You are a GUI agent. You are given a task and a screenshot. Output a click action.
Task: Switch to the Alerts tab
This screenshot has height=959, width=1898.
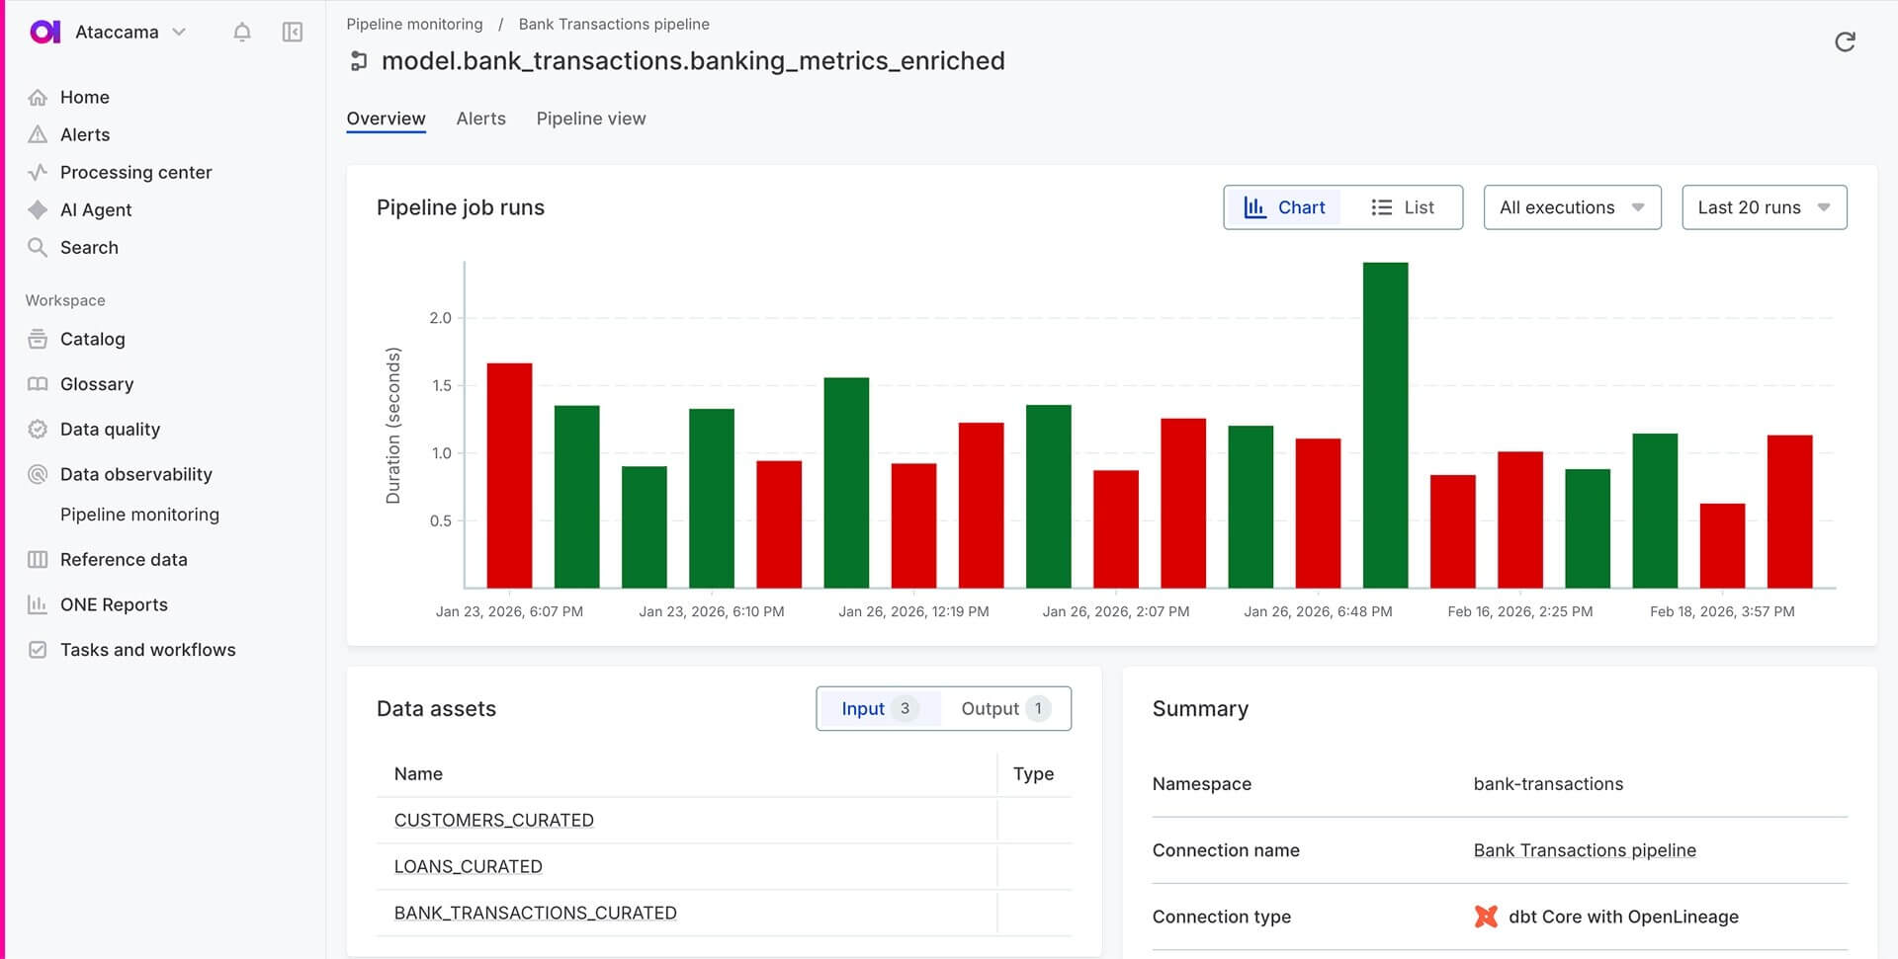480,119
